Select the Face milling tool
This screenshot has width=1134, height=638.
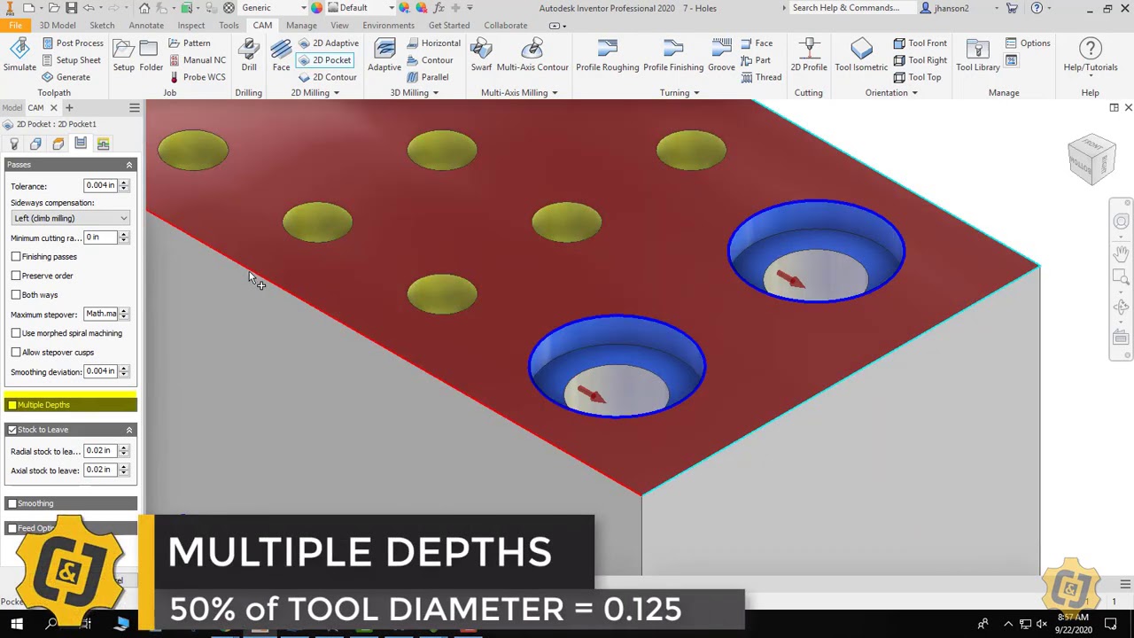pyautogui.click(x=281, y=56)
